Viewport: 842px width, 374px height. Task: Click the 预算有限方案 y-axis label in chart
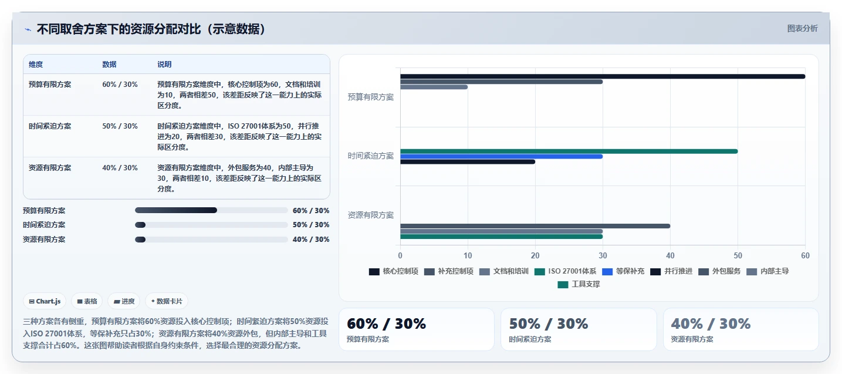point(371,97)
